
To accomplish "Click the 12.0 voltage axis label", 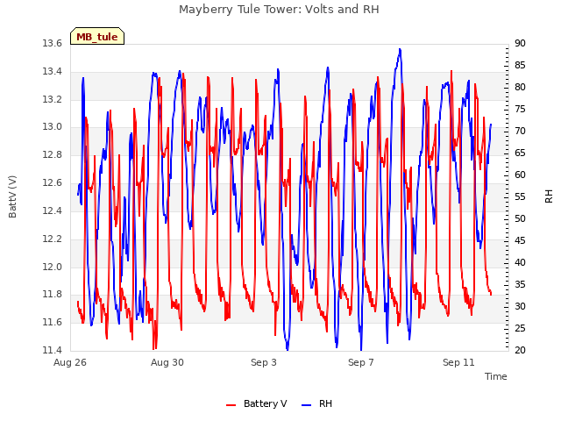I will point(53,267).
